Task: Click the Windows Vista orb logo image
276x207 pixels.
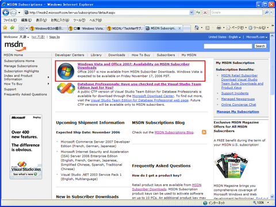Action: click(66, 71)
